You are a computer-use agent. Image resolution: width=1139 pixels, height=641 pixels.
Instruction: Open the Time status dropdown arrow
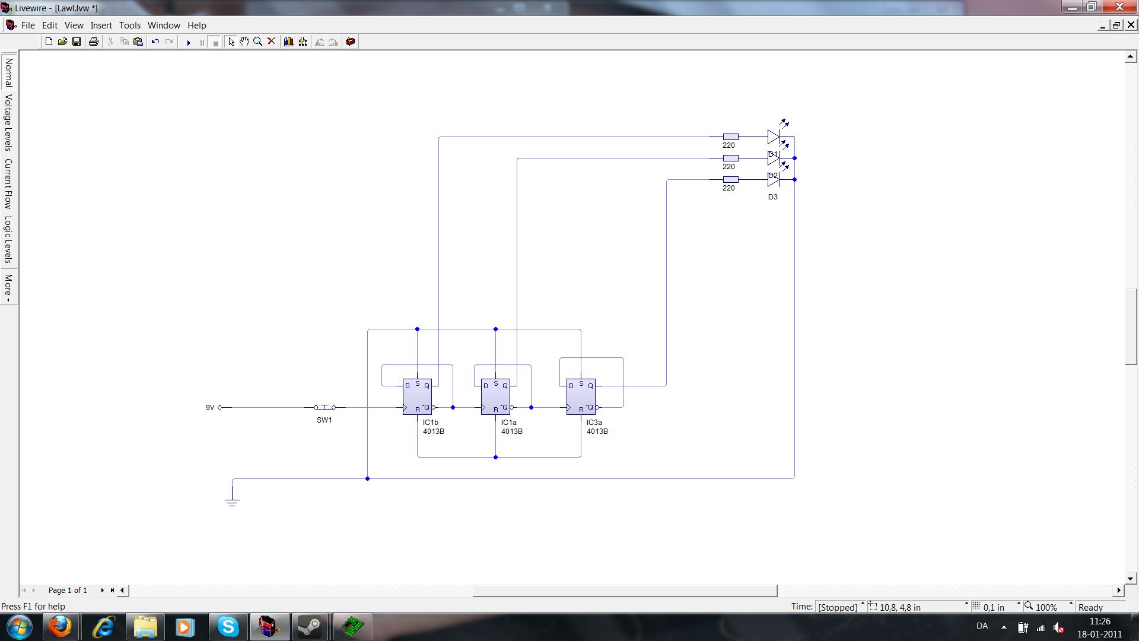863,604
